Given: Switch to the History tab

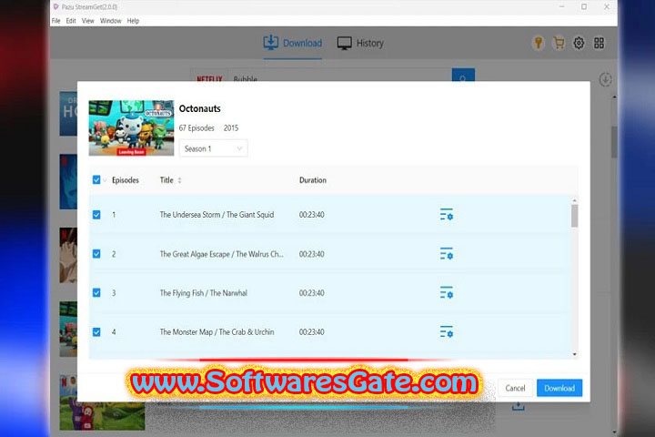Looking at the screenshot, I should tap(360, 43).
